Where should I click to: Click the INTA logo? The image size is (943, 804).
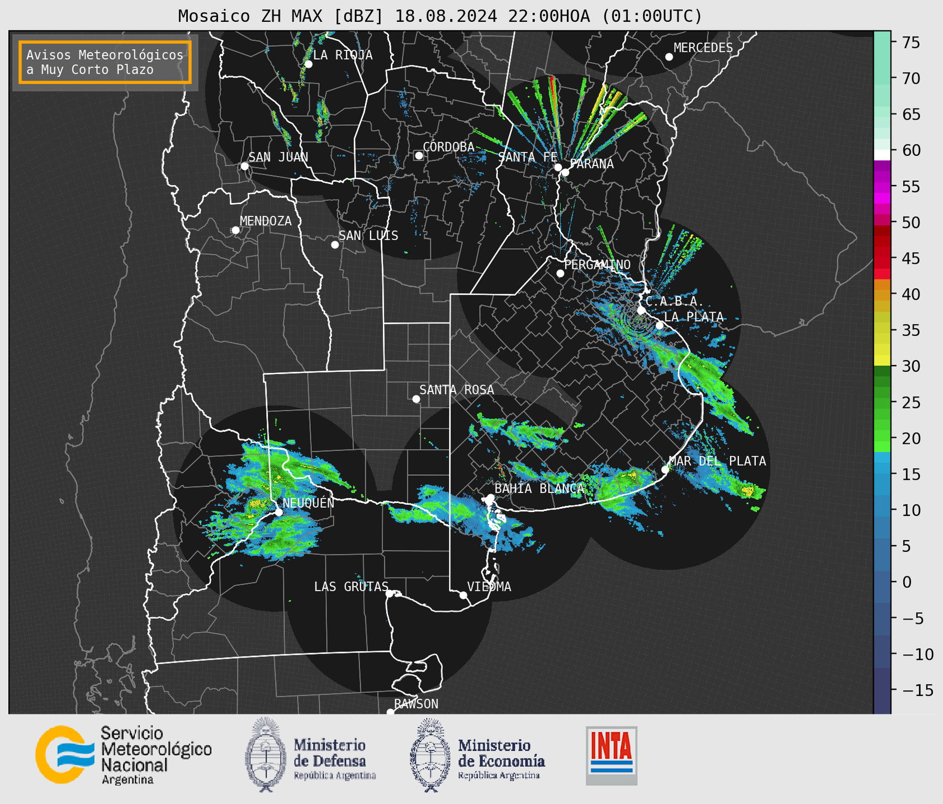click(612, 755)
